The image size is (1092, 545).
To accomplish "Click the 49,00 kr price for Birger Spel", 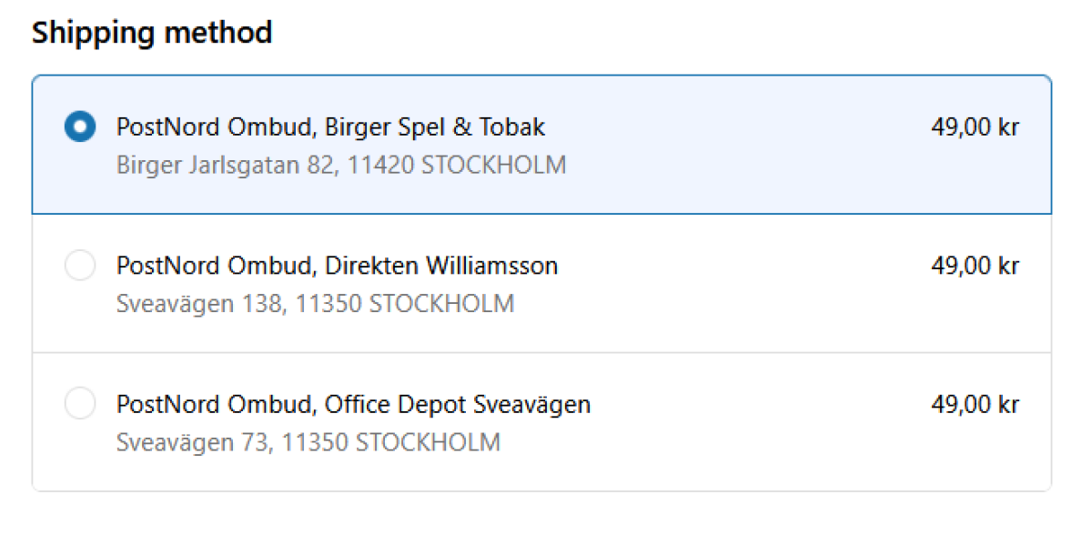I will pyautogui.click(x=975, y=127).
